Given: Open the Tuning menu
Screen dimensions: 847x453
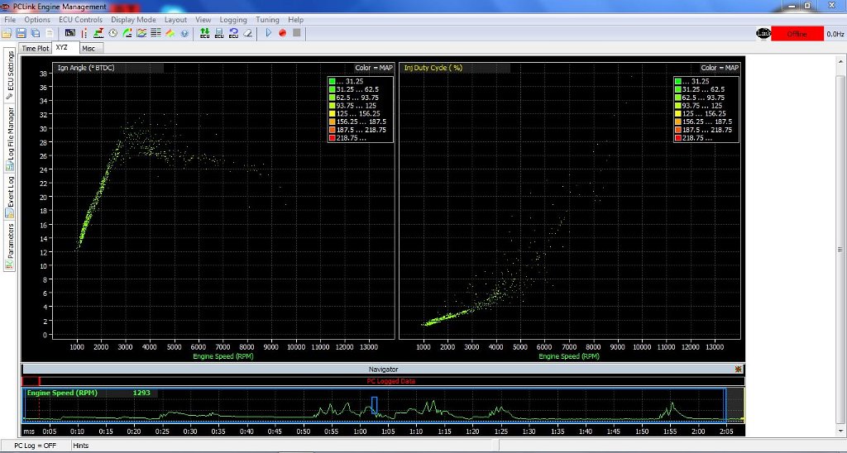Looking at the screenshot, I should [267, 20].
